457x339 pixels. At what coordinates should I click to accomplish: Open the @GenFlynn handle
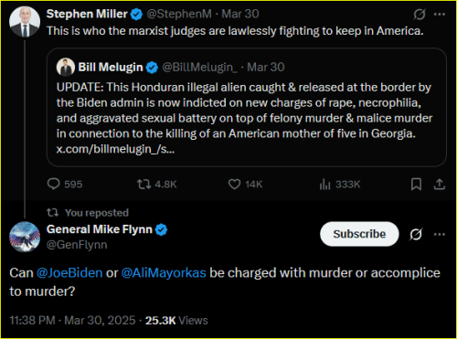(x=77, y=245)
